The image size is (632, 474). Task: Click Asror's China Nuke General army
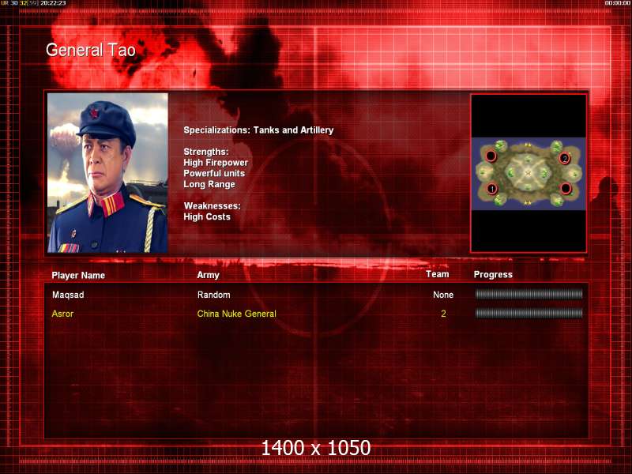pos(236,314)
